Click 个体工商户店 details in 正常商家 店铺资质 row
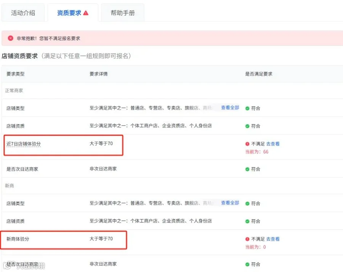Screen dimensions: 343x272 (151, 126)
